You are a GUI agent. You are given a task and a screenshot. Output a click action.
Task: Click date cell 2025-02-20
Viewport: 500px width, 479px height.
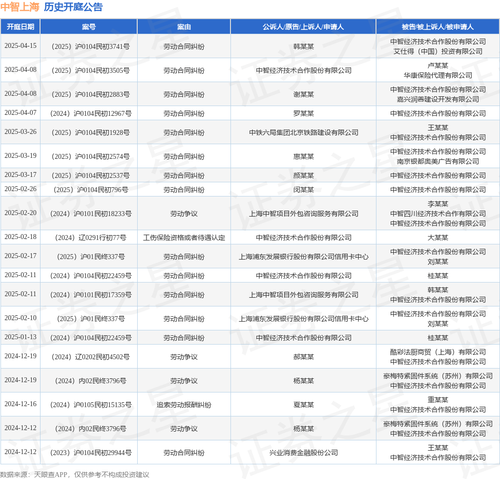[x=21, y=213]
